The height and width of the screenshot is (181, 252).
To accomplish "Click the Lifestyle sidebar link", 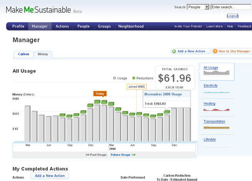I will coord(209,139).
